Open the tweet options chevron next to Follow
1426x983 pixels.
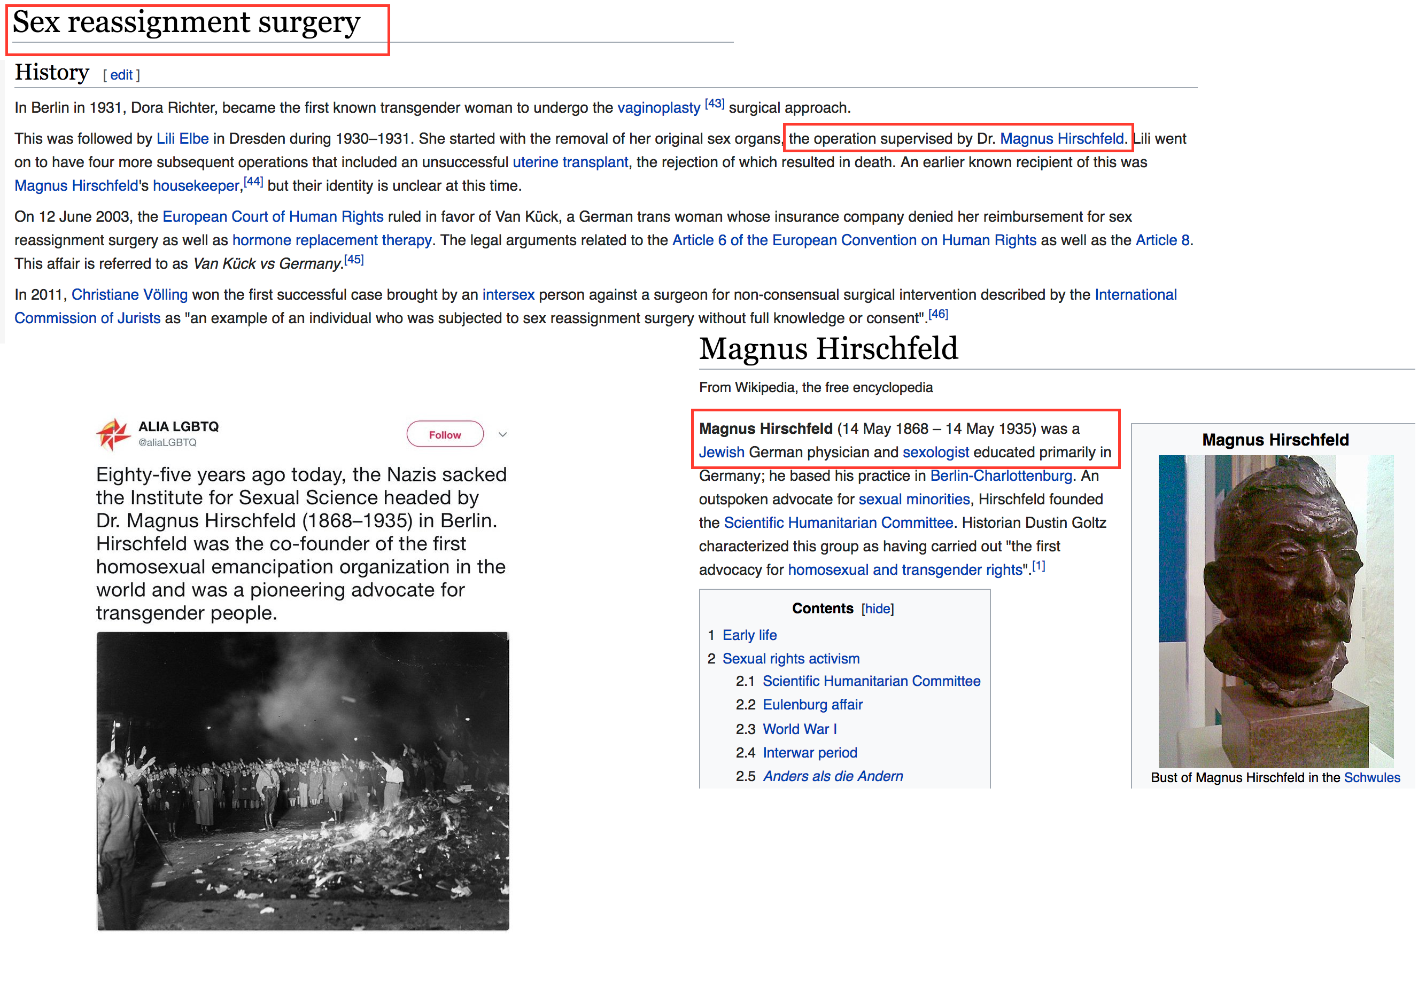(x=503, y=435)
